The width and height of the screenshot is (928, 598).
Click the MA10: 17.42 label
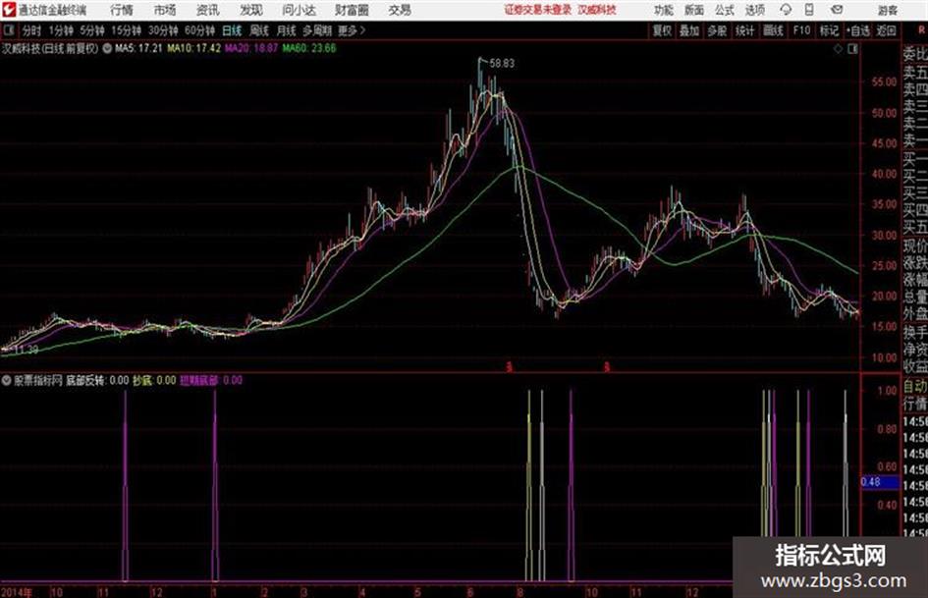193,48
